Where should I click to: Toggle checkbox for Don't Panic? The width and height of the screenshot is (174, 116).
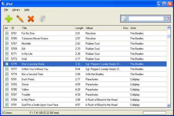point(7,79)
